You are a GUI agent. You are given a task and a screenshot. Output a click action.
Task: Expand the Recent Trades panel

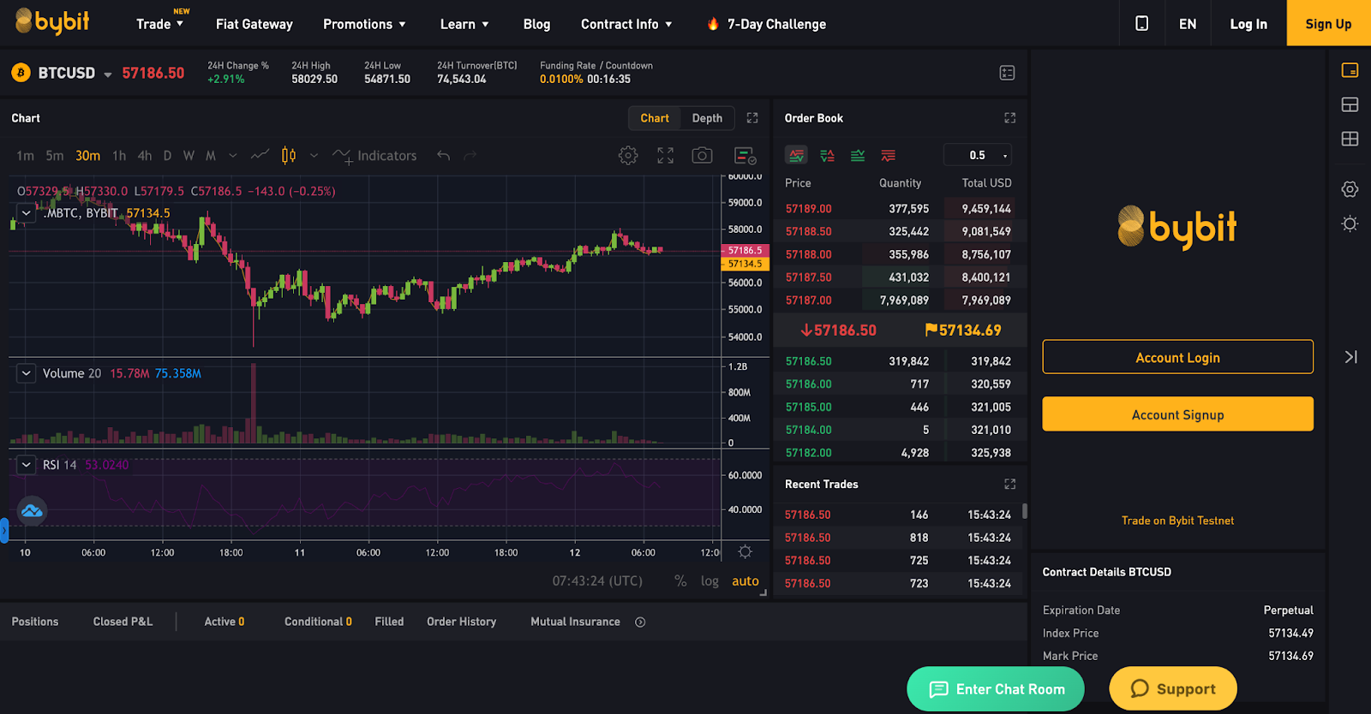point(1010,485)
